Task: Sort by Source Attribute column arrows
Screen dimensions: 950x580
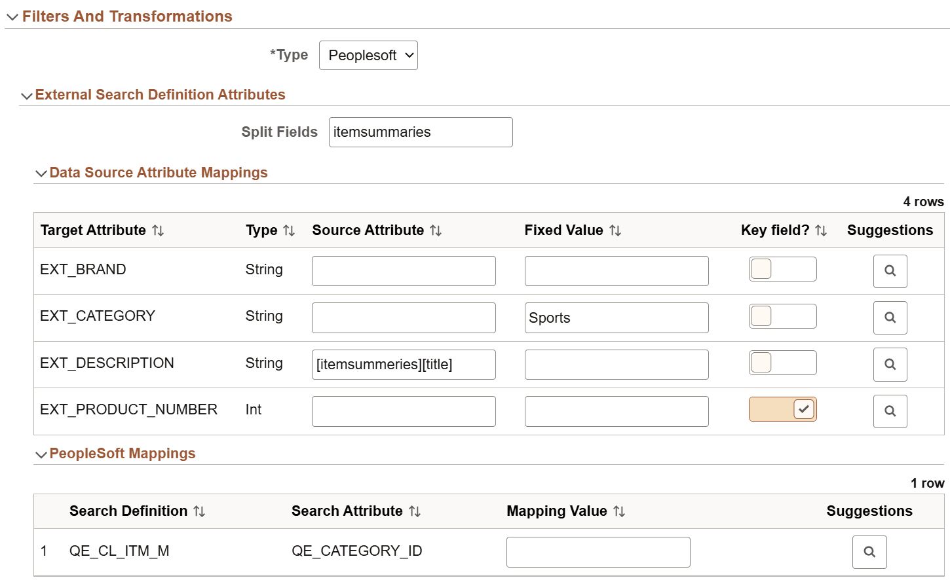Action: point(436,230)
